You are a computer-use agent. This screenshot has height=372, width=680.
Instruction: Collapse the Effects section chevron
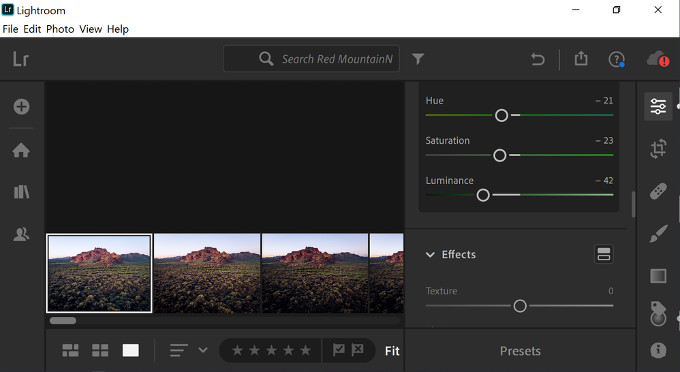(430, 255)
